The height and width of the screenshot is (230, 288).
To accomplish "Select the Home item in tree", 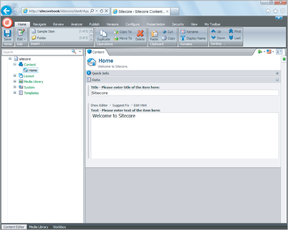I will click(33, 70).
